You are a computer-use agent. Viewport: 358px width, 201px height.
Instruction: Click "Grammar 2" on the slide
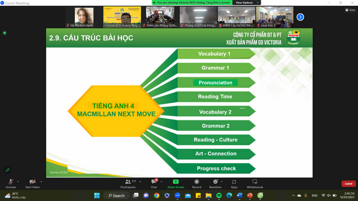216,126
